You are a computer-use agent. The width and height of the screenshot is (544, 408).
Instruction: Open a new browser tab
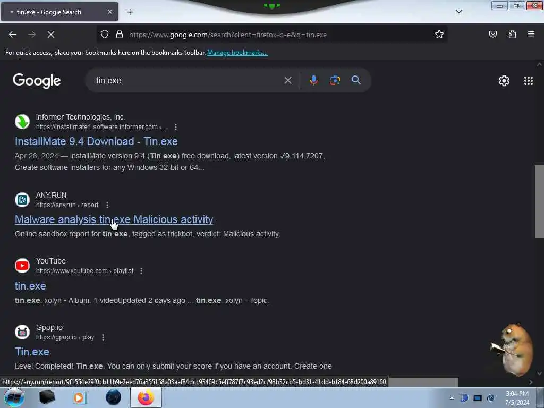(130, 12)
